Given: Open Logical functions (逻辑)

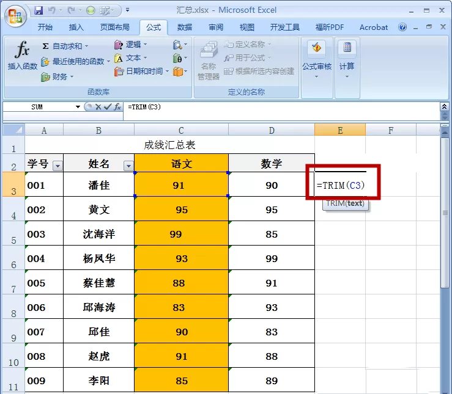Looking at the screenshot, I should pos(131,45).
